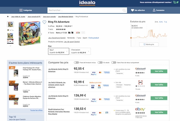The height and width of the screenshot is (121, 180).
Task: Turn on the En stock filter
Action: coord(100,63)
